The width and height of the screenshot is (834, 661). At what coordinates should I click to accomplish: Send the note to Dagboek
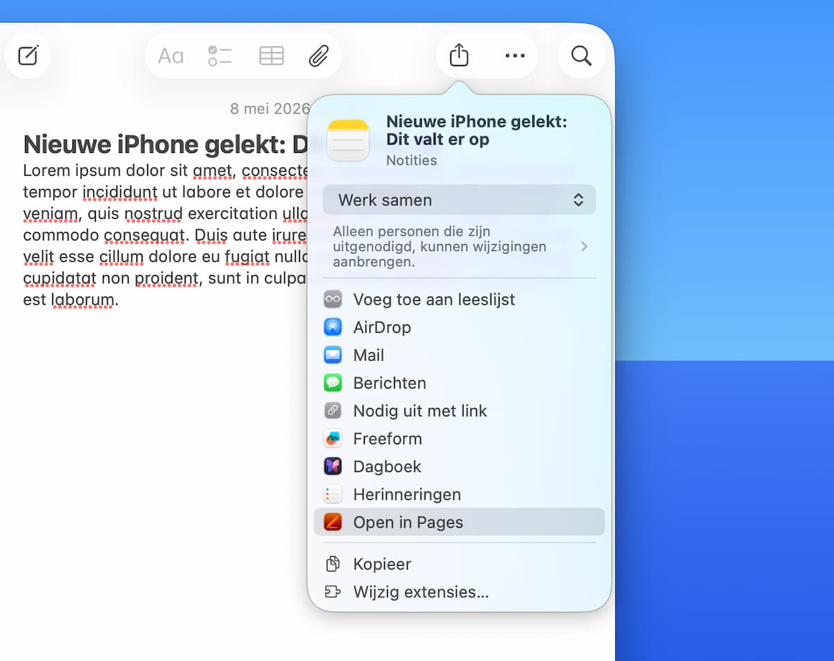pos(459,466)
